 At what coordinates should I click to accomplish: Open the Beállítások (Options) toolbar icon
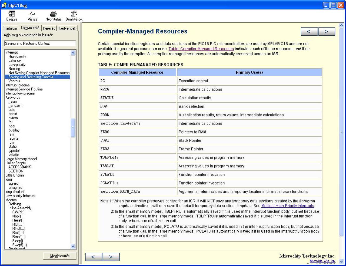coord(74,14)
